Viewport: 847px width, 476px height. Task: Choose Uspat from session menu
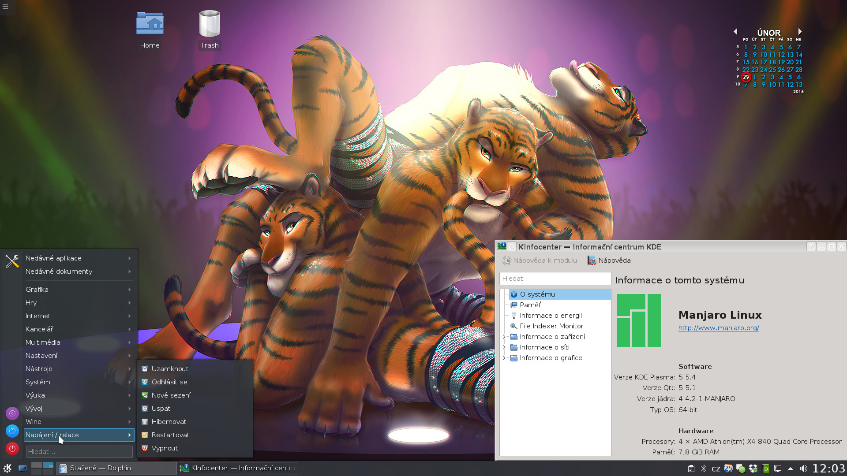coord(195,409)
